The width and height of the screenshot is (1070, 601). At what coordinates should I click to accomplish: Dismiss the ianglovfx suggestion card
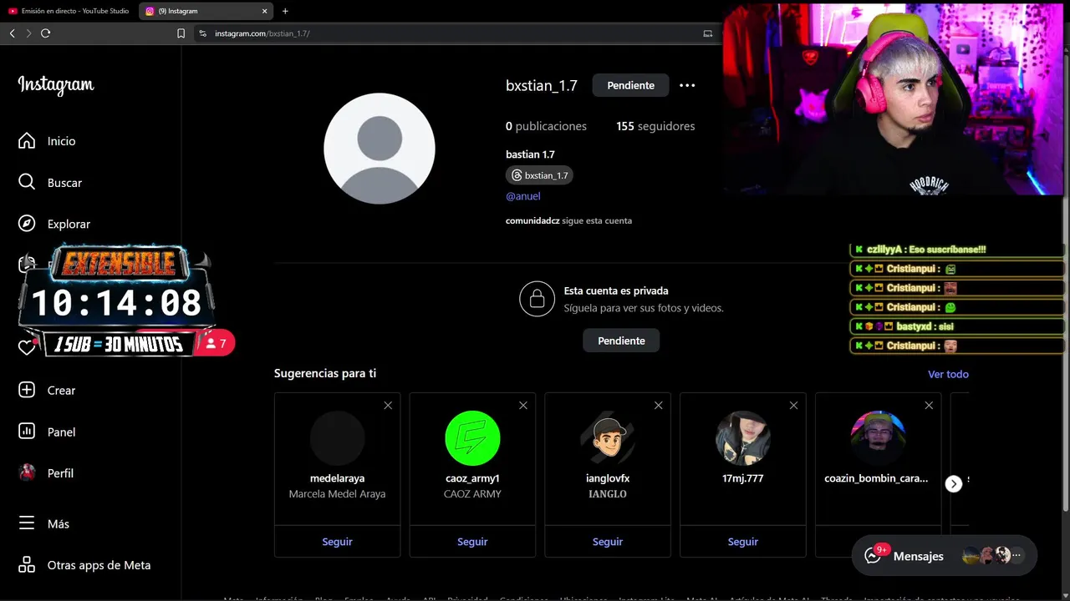pos(659,406)
